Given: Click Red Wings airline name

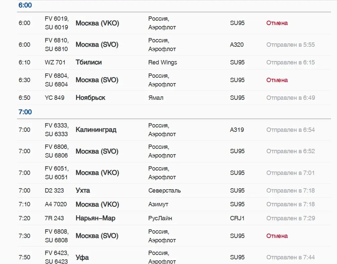Looking at the screenshot, I should pos(163,62).
